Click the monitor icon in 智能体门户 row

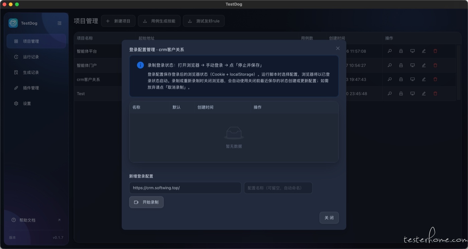(x=413, y=65)
